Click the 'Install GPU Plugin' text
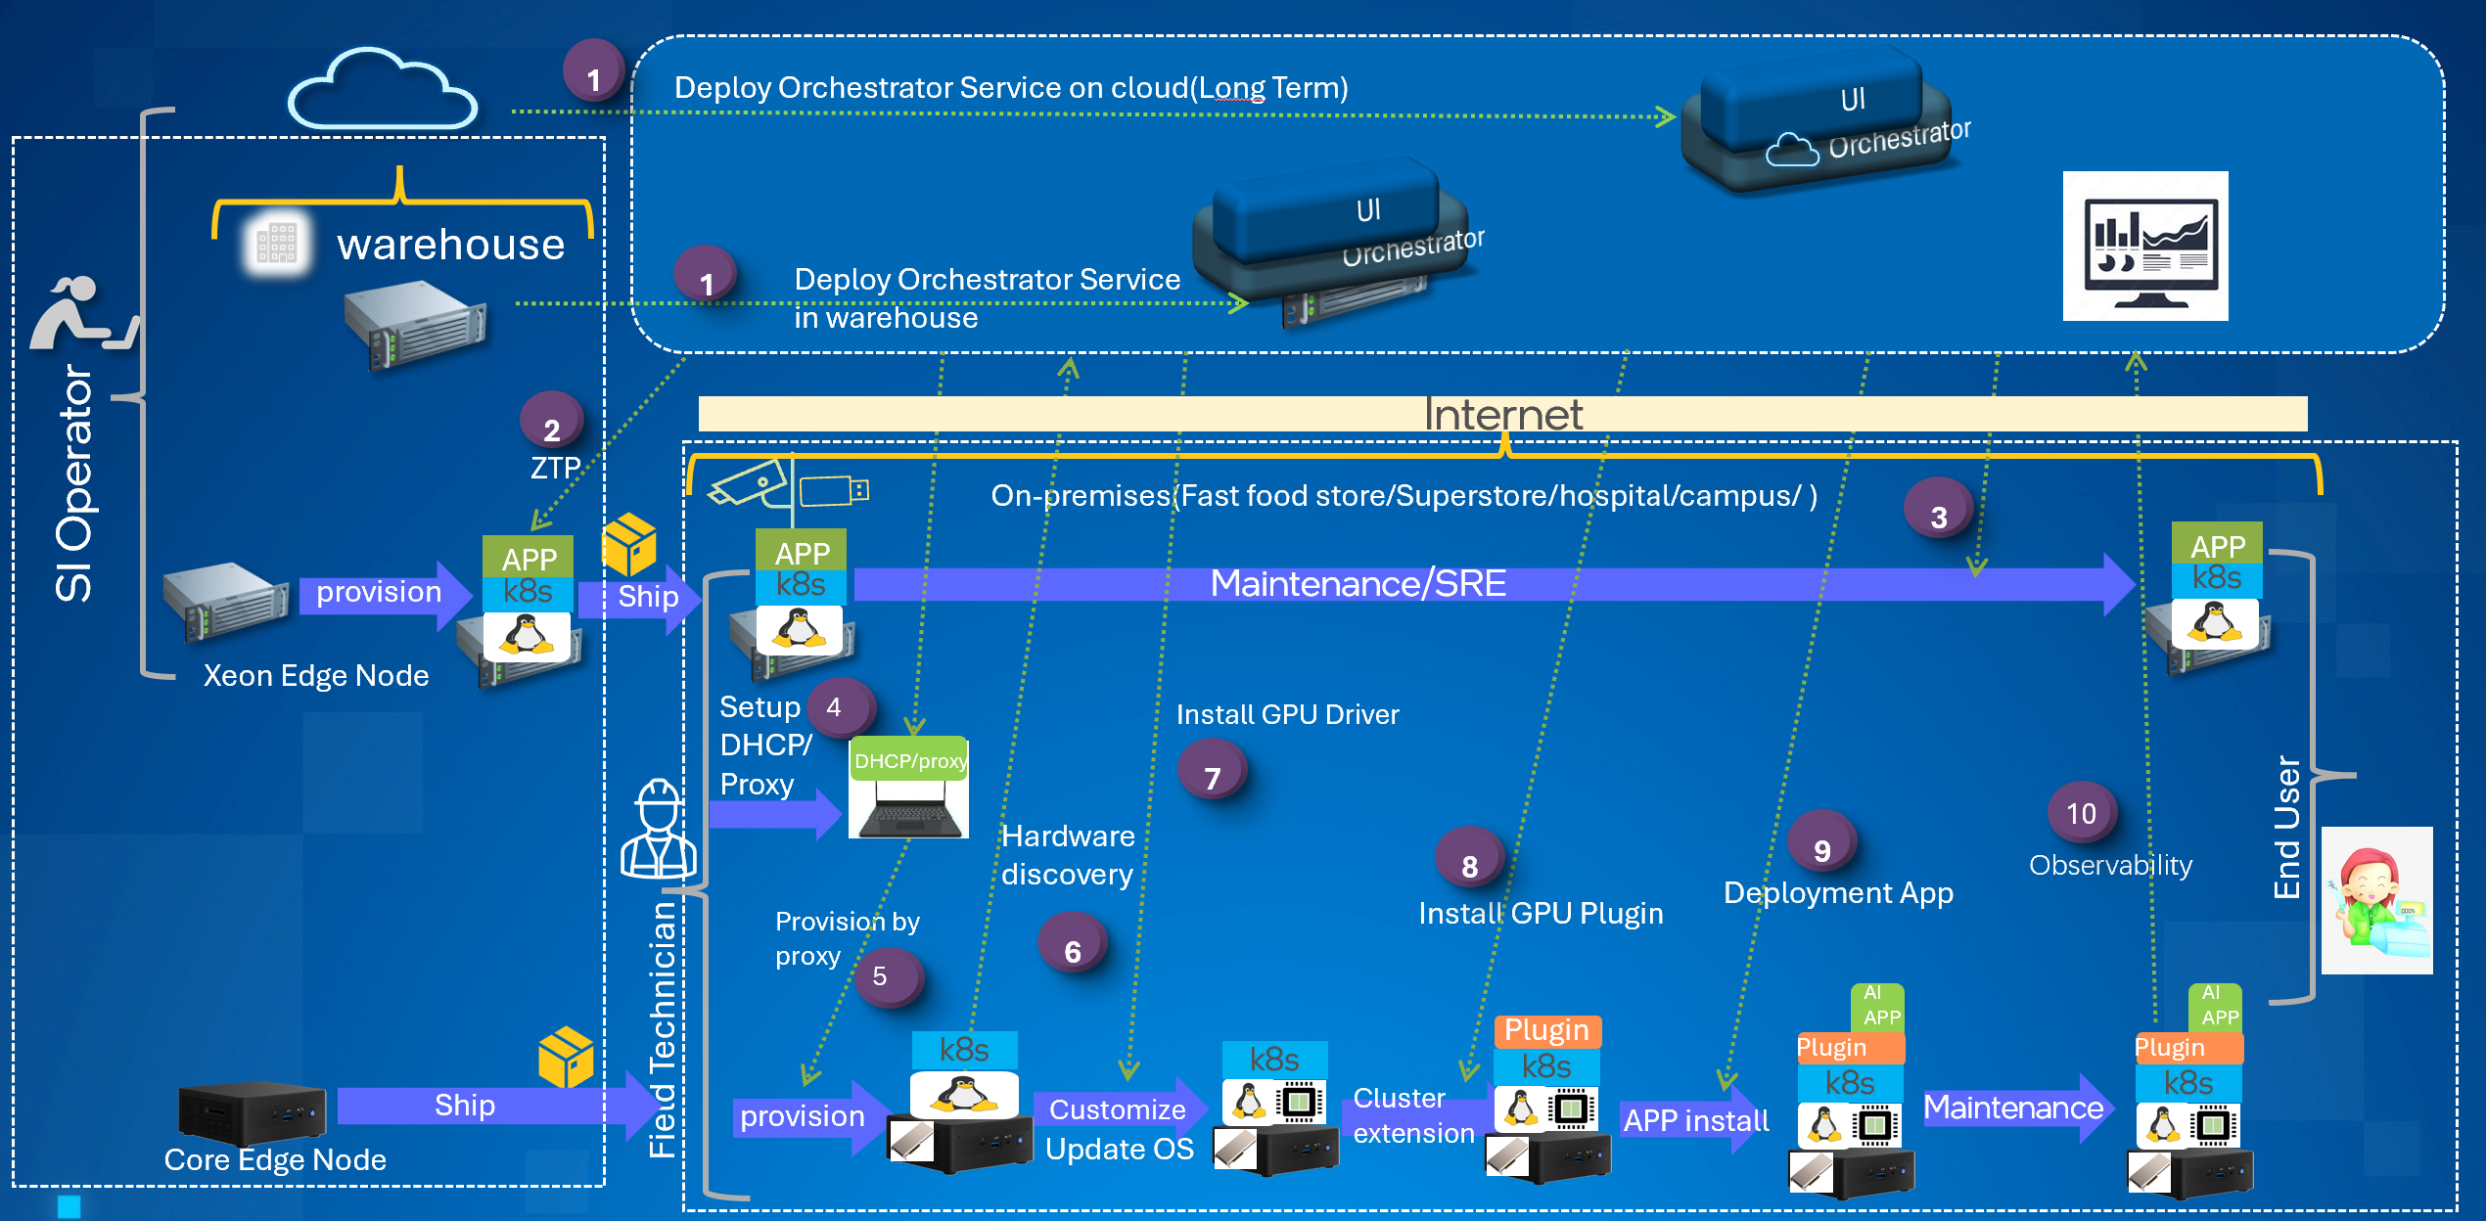The height and width of the screenshot is (1221, 2486). pyautogui.click(x=1541, y=913)
